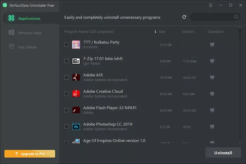Remove Adobe Flash Player via trash icon

click(212, 110)
